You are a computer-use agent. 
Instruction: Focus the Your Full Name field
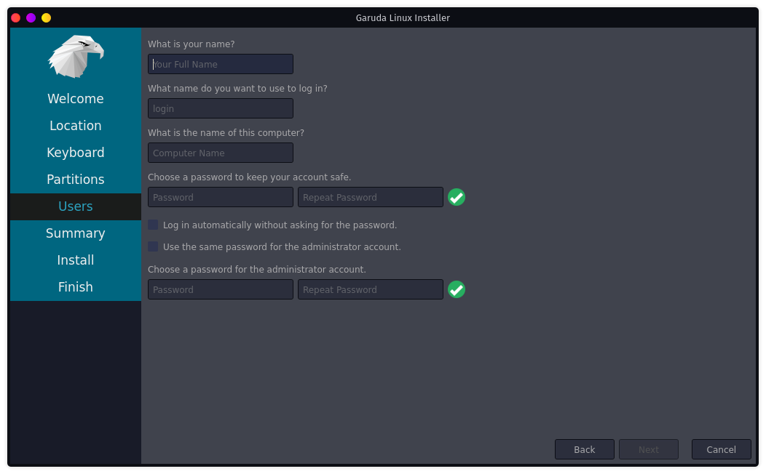221,64
